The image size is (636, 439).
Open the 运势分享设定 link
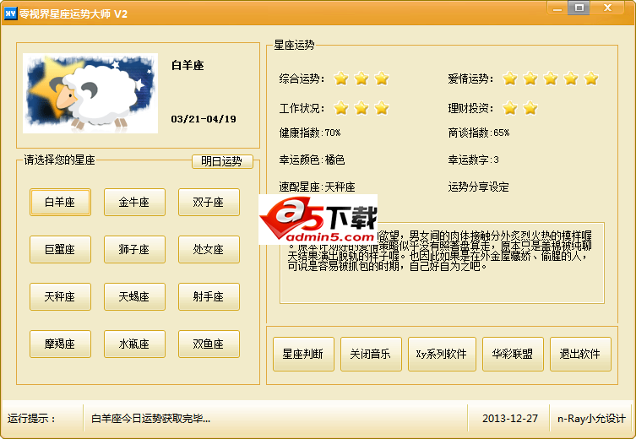tap(478, 187)
